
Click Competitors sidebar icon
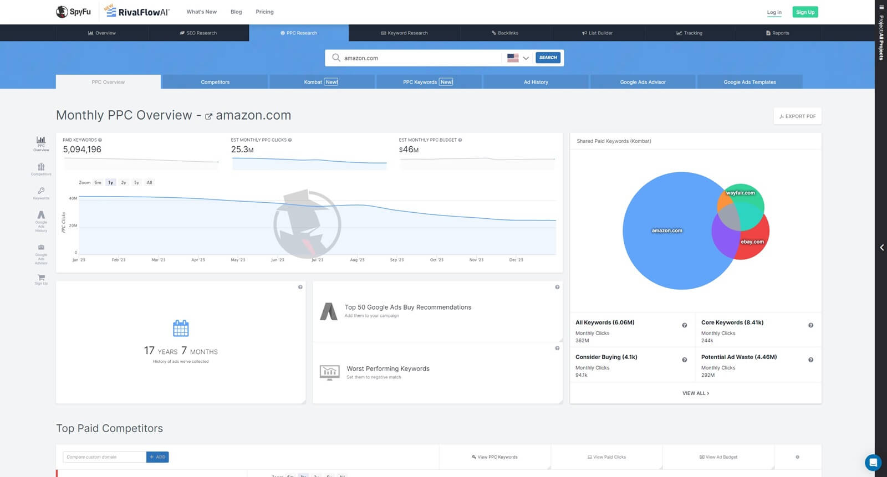click(41, 169)
